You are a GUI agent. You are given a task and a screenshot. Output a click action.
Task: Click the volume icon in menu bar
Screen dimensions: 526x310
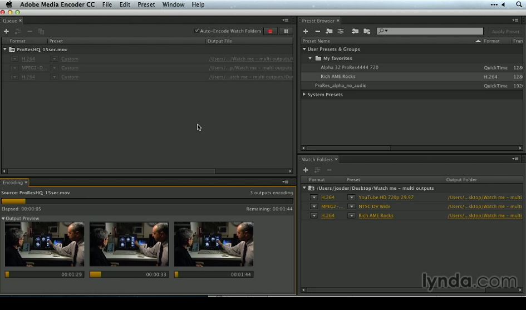[x=503, y=4]
